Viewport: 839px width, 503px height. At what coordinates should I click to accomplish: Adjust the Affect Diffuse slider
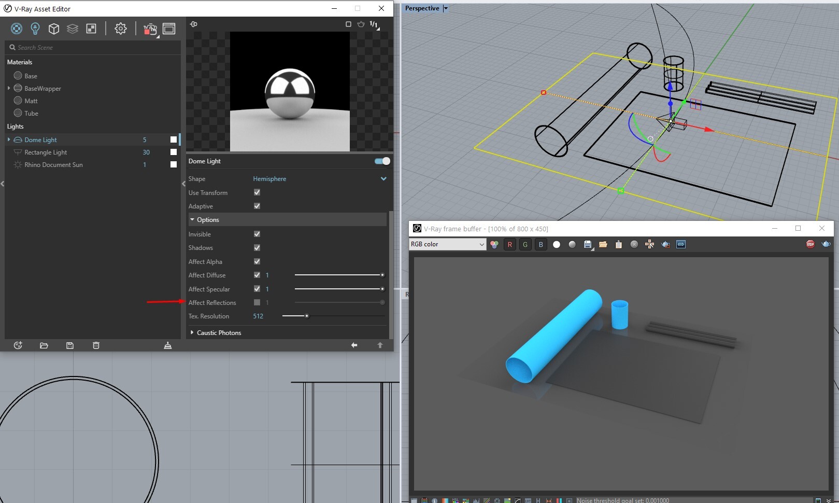click(339, 275)
